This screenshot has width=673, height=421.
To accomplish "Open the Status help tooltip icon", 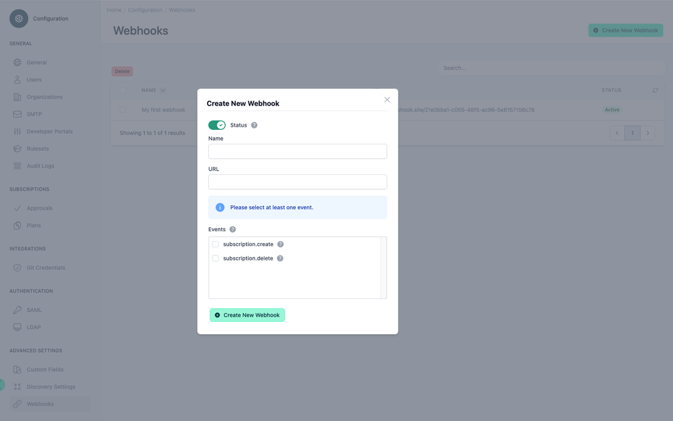I will (253, 124).
